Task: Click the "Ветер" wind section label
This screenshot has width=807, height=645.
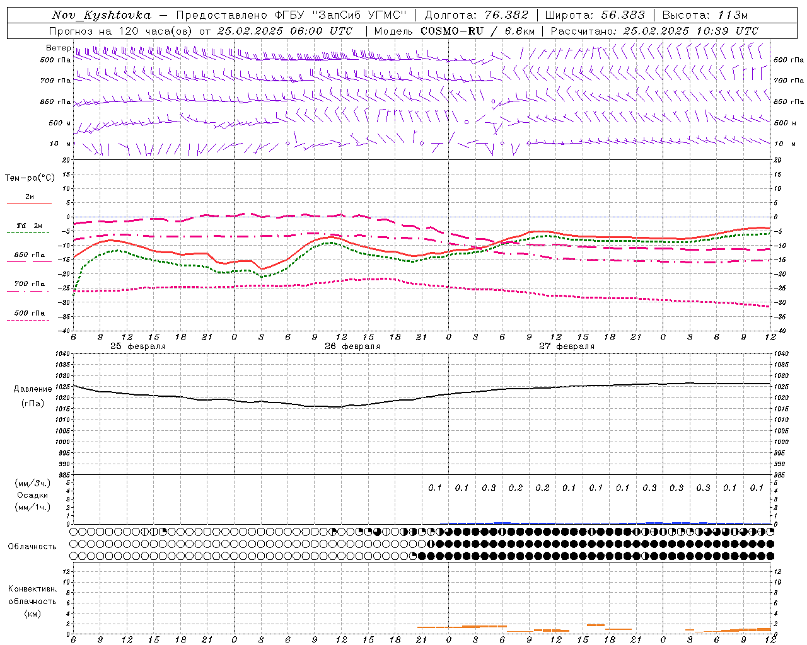Action: [x=58, y=48]
